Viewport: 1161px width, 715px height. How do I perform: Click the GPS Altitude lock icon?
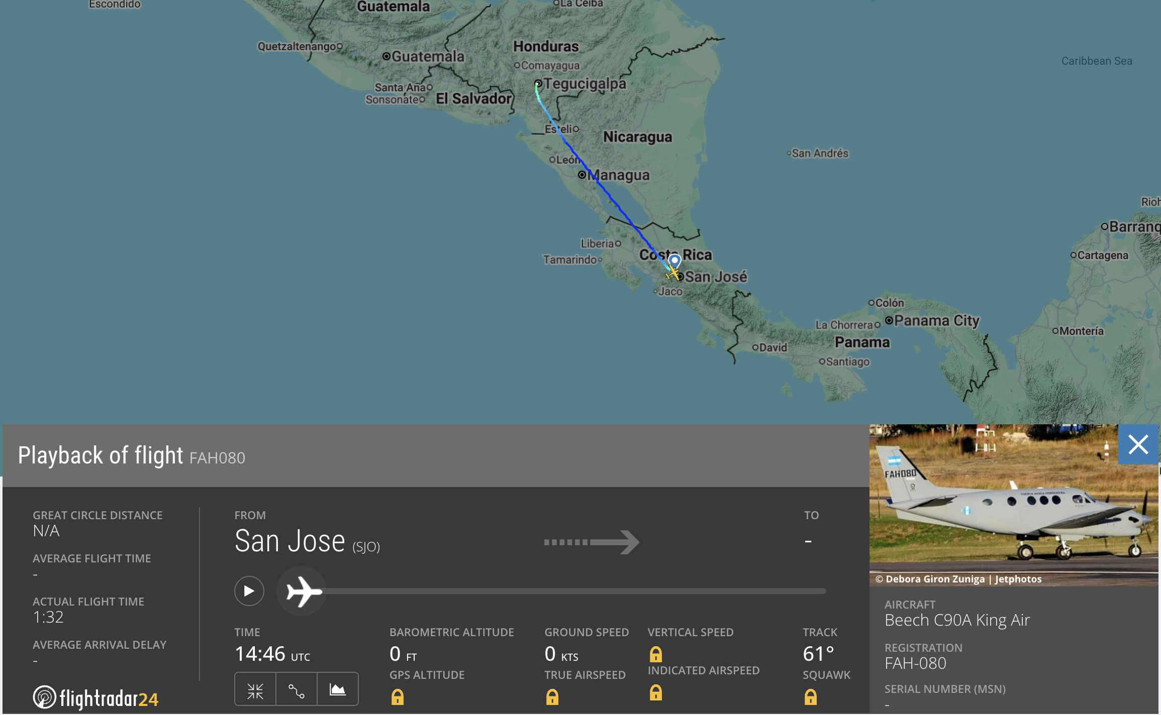[397, 697]
